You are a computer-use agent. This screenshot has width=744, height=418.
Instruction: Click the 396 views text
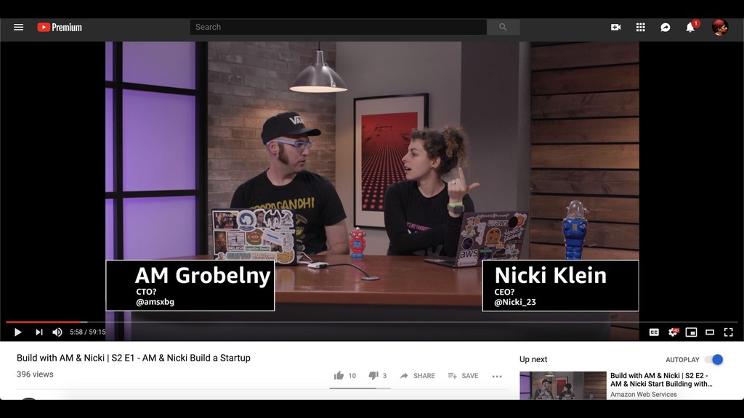[x=35, y=374]
